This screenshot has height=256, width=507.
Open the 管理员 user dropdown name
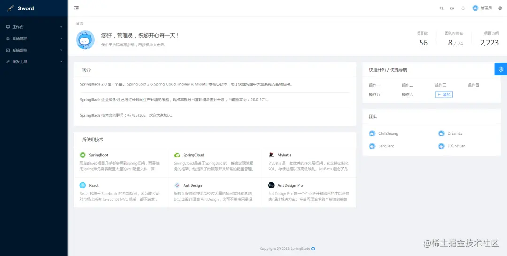pos(486,8)
